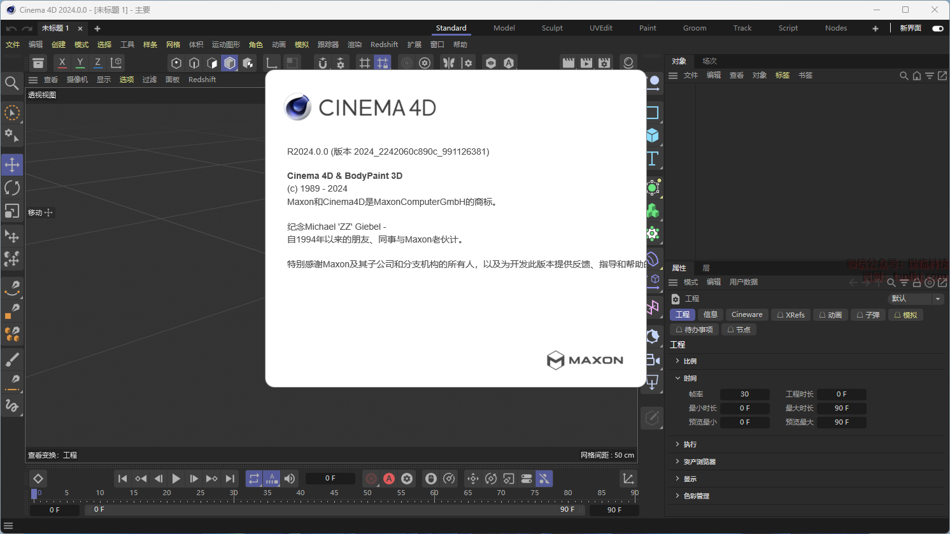Toggle timeline sound playback speaker

[x=290, y=479]
